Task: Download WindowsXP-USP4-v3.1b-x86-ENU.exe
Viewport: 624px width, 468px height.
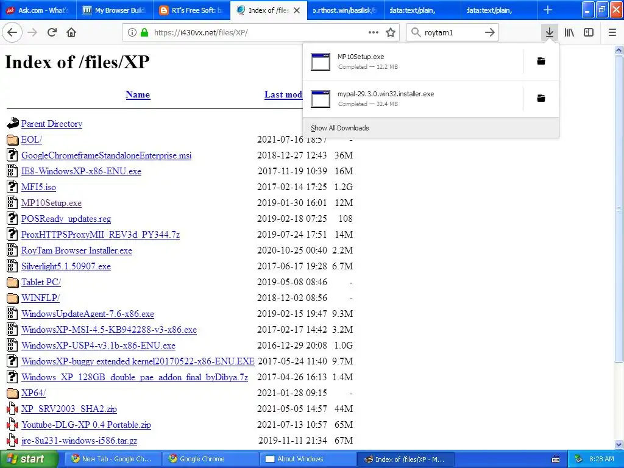Action: click(x=98, y=346)
